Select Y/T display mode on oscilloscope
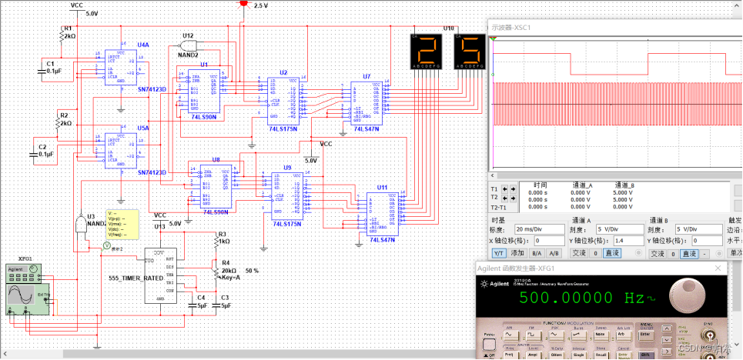Viewport: 743px width, 360px height. [x=499, y=253]
